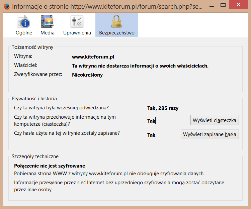
Task: Open the Media film-strip icon
Action: [48, 21]
